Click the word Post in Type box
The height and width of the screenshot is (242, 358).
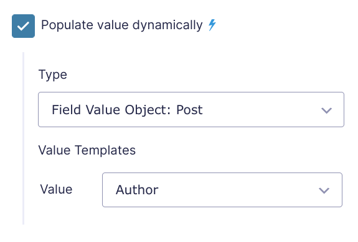(189, 110)
